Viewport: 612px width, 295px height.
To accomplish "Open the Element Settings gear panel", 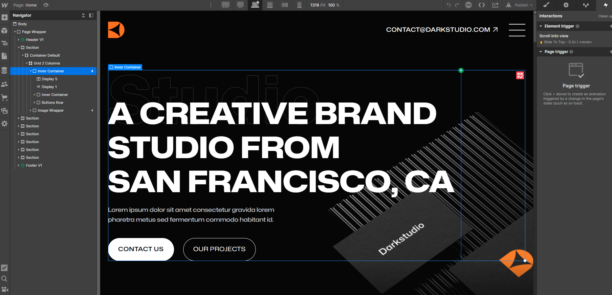I will click(566, 5).
